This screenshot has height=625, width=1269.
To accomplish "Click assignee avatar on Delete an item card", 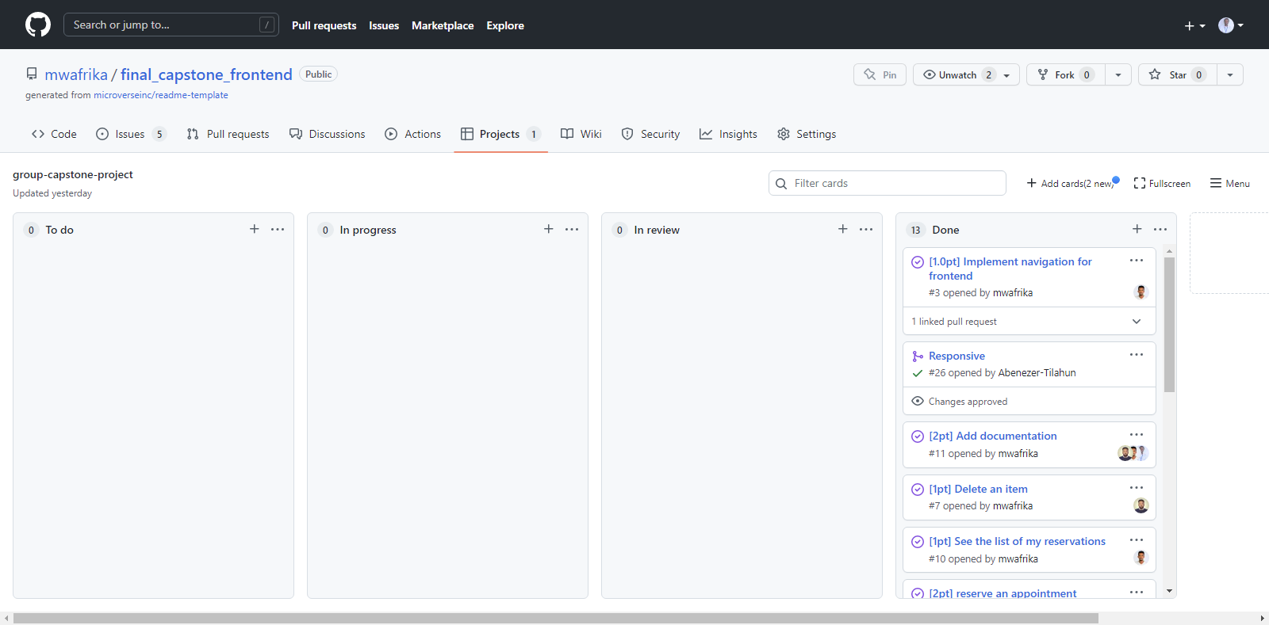I will 1141,505.
